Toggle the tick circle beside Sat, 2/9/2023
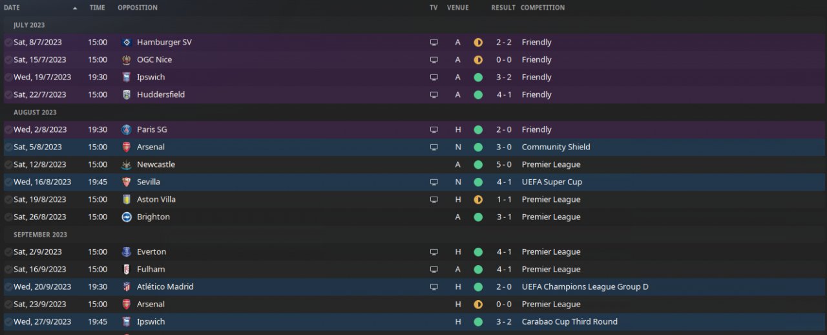The height and width of the screenshot is (335, 827). click(x=8, y=252)
